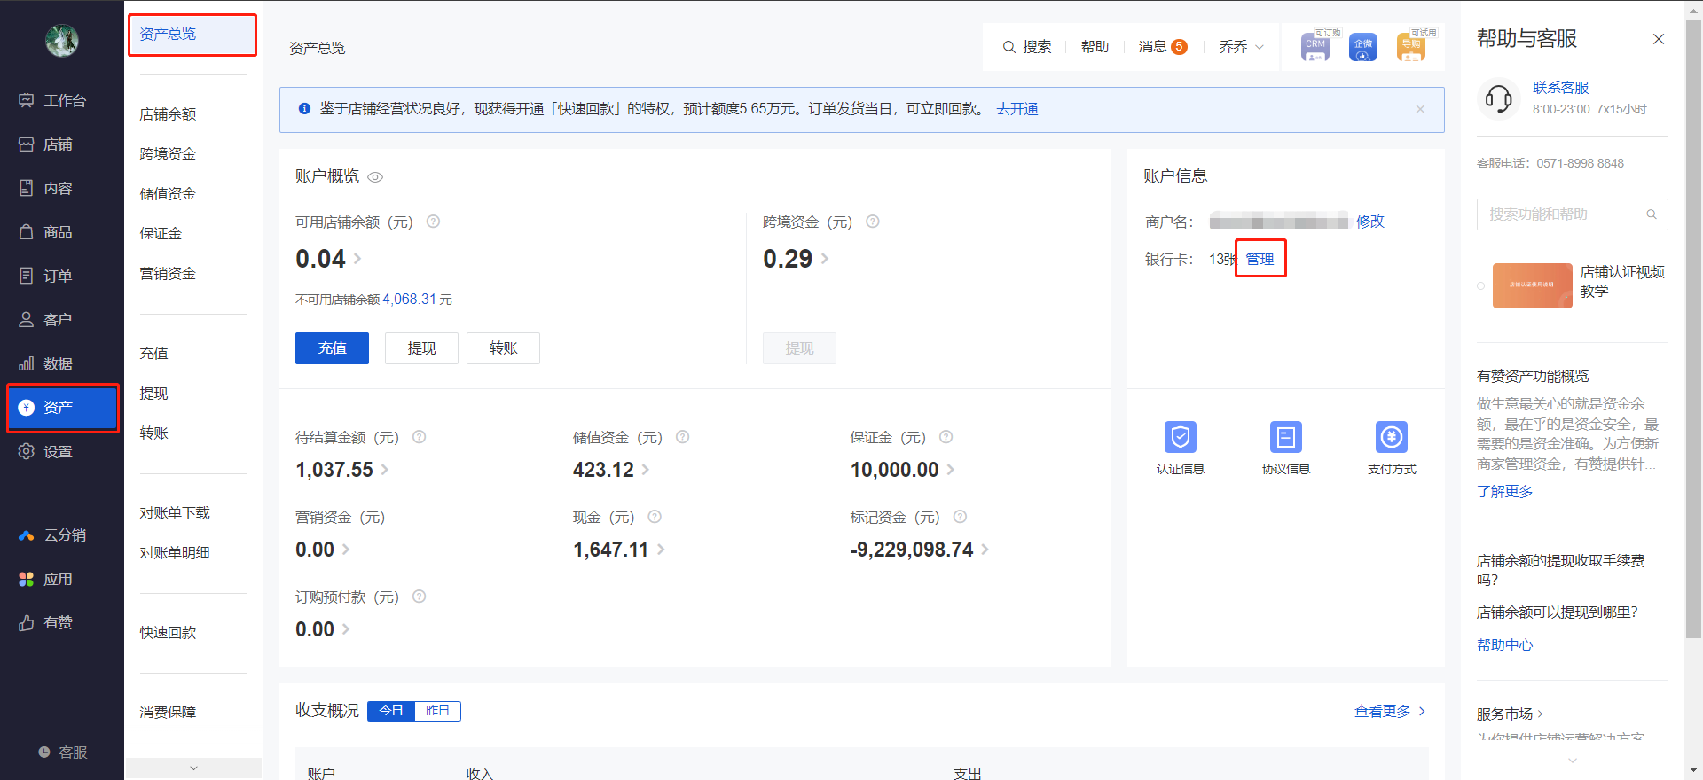Click the 搜索功能和帮助 input field
This screenshot has width=1703, height=780.
[1572, 214]
